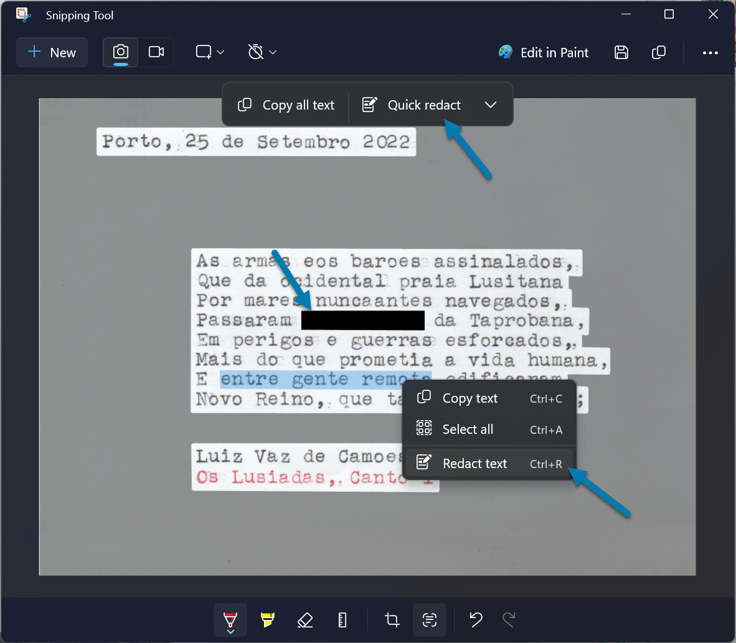The width and height of the screenshot is (736, 643).
Task: Click Edit in Paint
Action: [x=543, y=52]
